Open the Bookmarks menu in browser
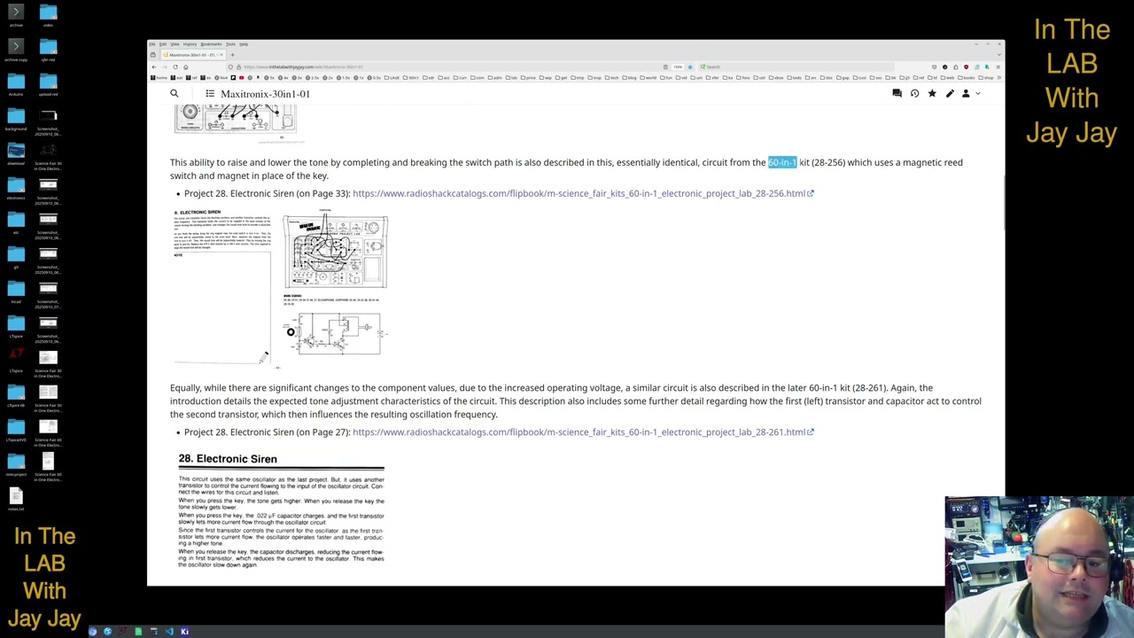The width and height of the screenshot is (1134, 638). tap(212, 44)
